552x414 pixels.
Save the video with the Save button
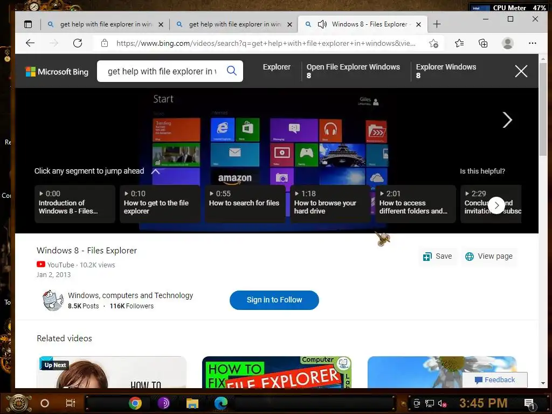pos(437,256)
